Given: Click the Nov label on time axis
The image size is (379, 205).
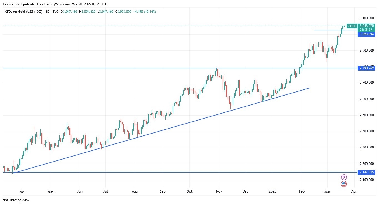Looking at the screenshot, I should pos(219,191).
